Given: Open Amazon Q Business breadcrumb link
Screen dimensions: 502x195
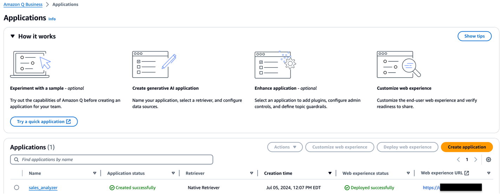Looking at the screenshot, I should coord(23,5).
